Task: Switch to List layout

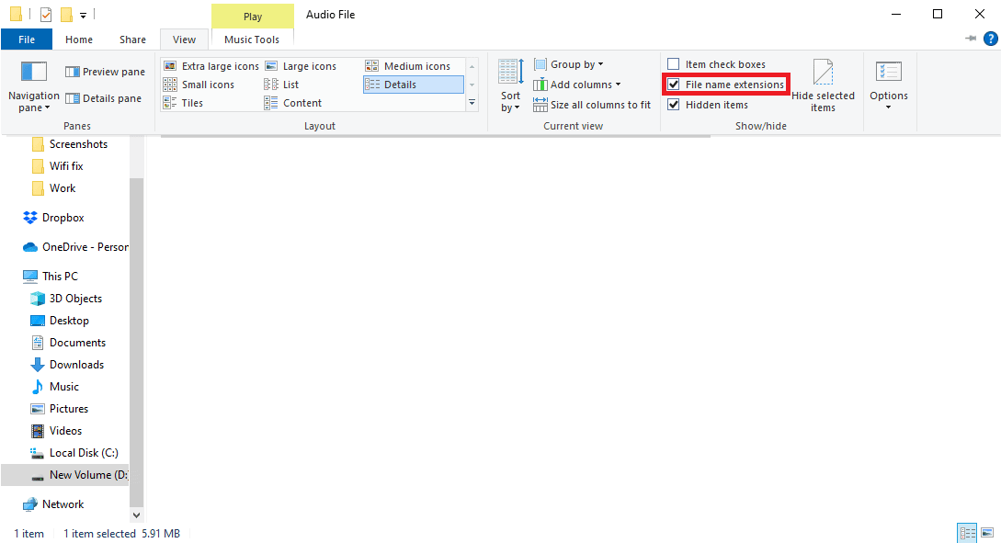Action: coord(281,85)
